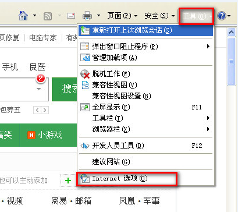Open the Print dropdown arrow
238x212 pixels.
click(98, 15)
